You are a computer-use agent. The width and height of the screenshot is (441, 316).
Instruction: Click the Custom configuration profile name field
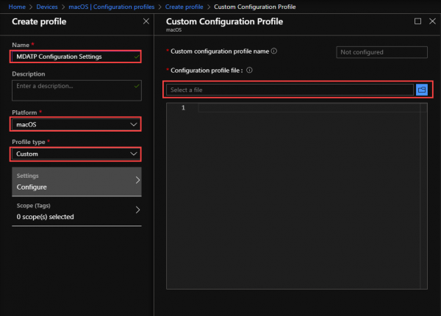(x=381, y=52)
